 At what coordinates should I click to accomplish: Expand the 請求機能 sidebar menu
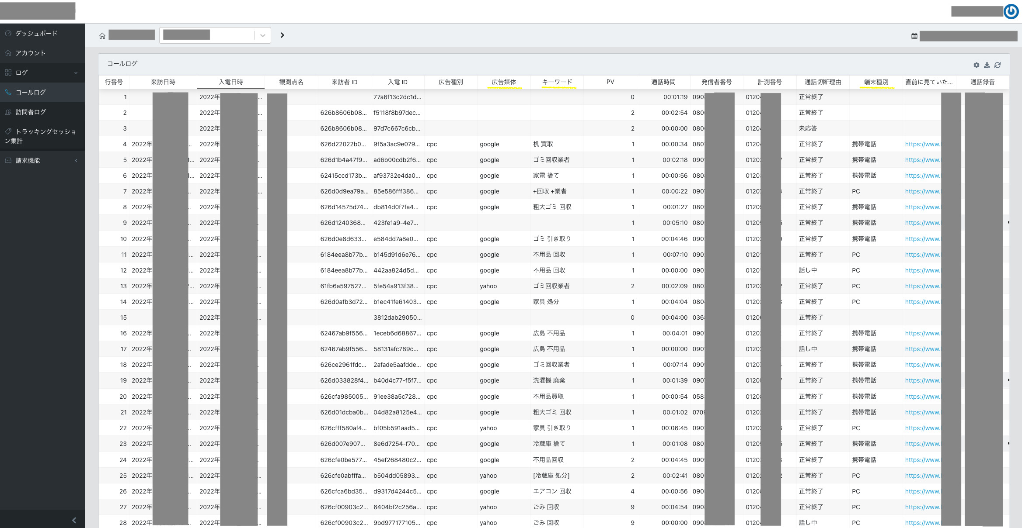coord(42,160)
